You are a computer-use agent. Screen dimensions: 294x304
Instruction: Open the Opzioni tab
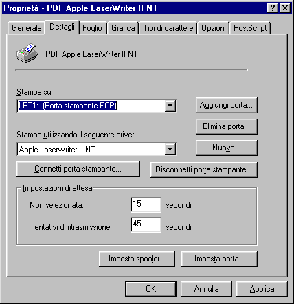click(214, 28)
